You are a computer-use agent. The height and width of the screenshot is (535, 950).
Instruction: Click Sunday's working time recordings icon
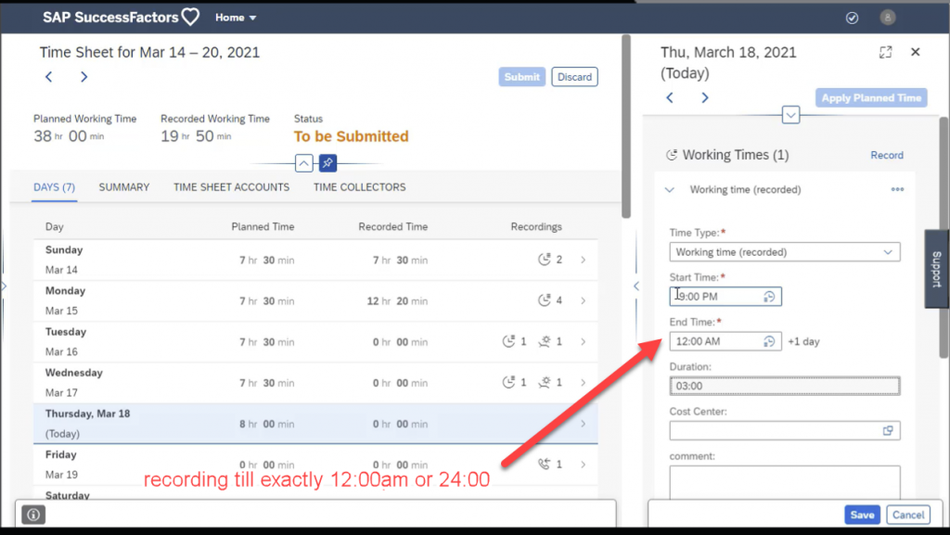(544, 260)
